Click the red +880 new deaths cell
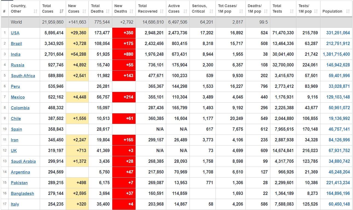The height and width of the screenshot is (210, 353). pos(124,54)
